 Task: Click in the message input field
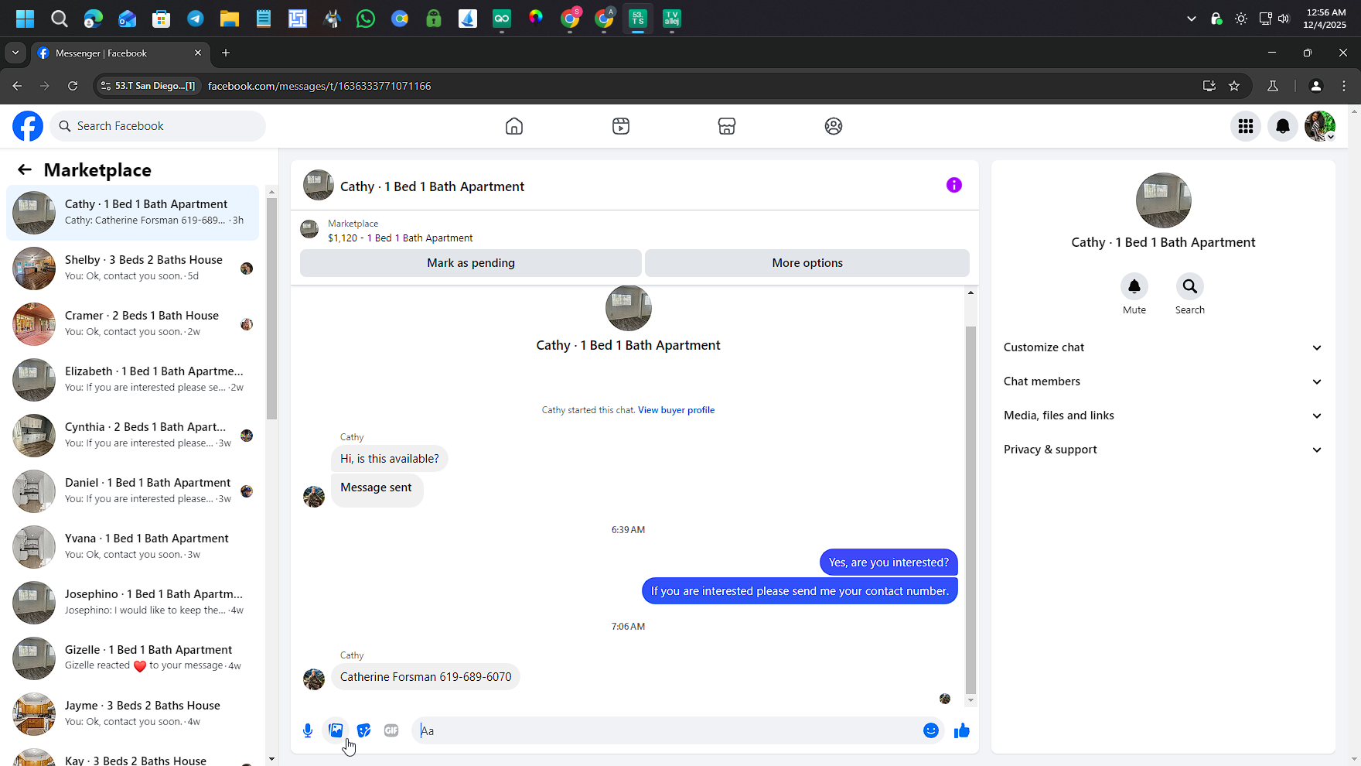click(665, 730)
